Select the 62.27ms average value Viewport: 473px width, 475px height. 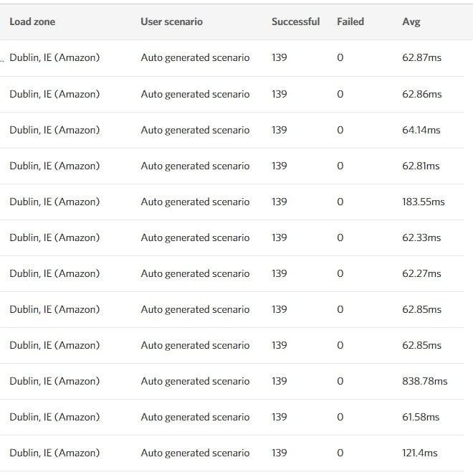(421, 273)
